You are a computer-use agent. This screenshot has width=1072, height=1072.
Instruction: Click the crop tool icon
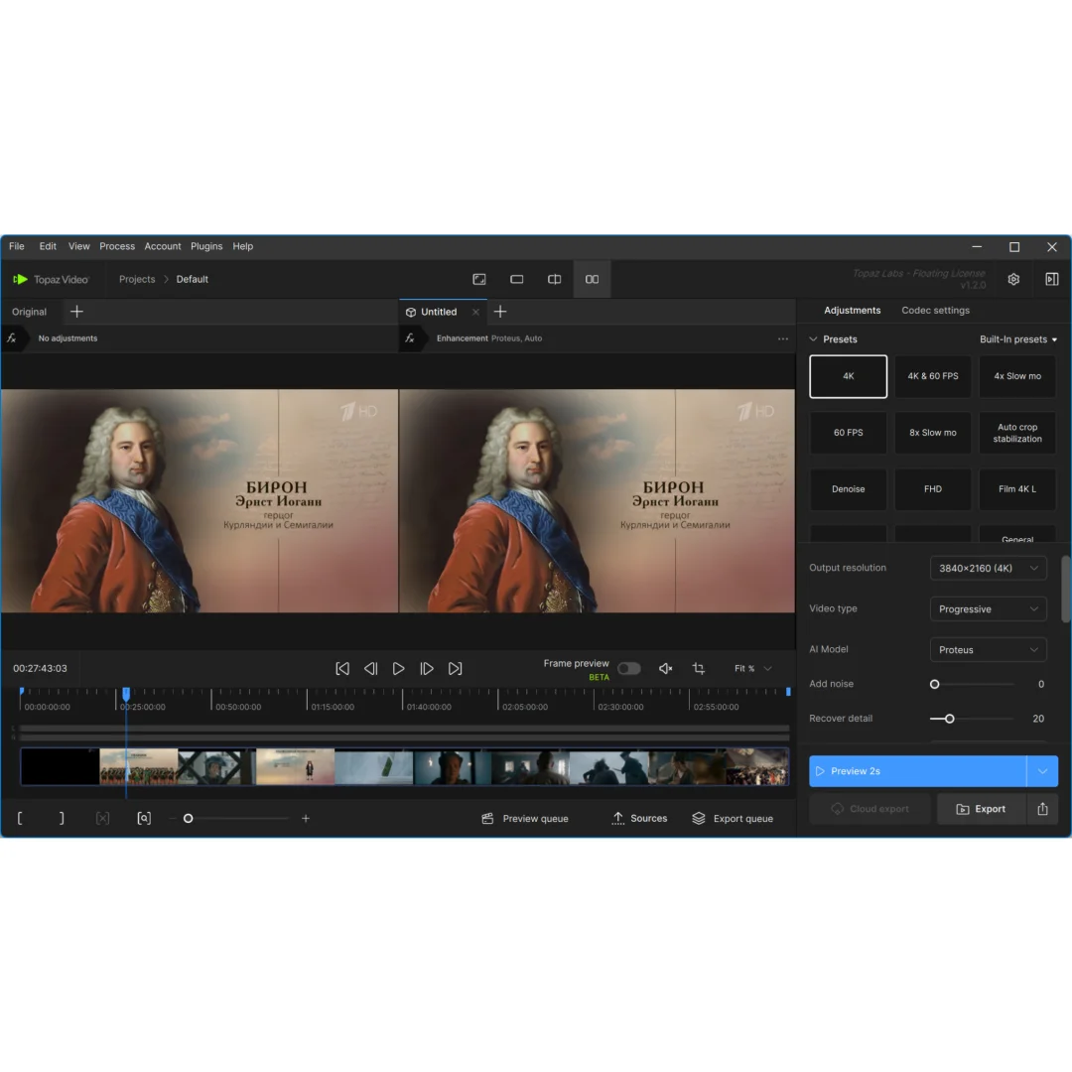coord(698,669)
